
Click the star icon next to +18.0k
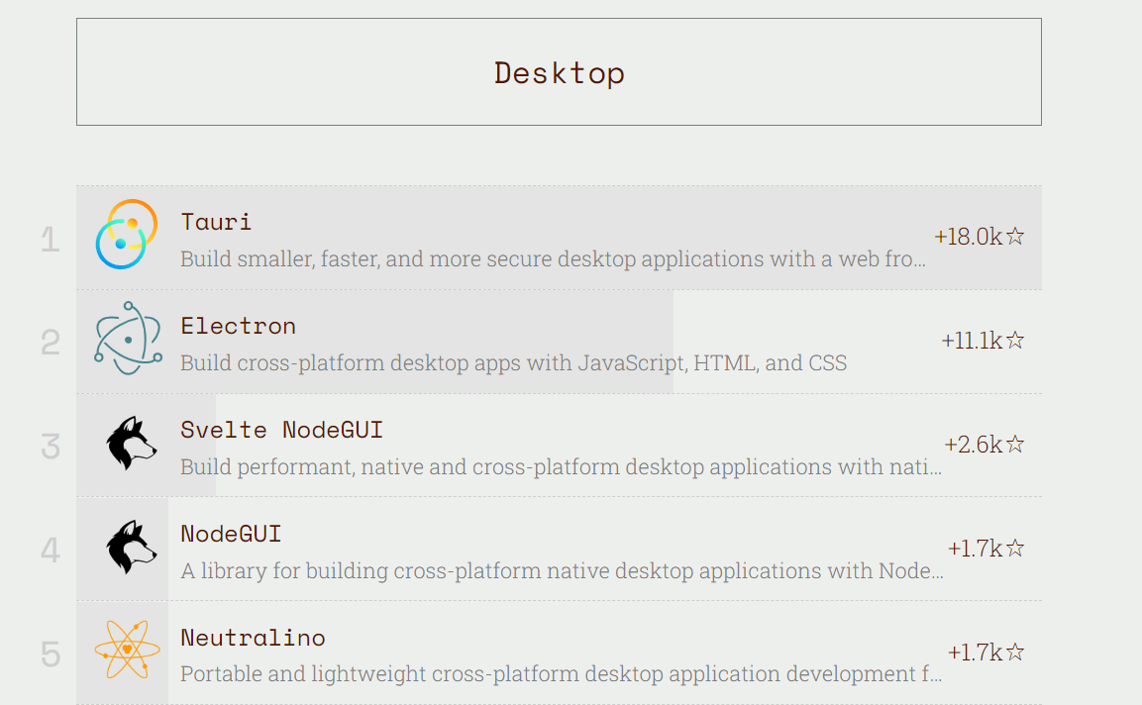coord(1014,238)
